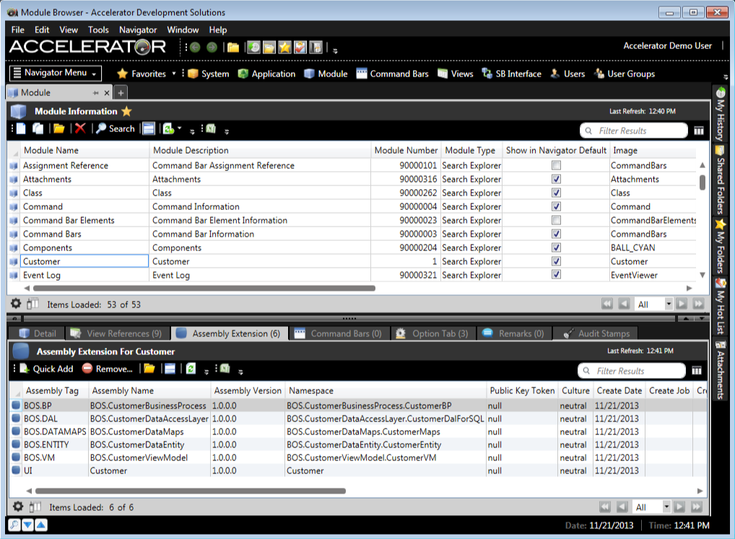Screen dimensions: 735x539
Task: Uncheck Show in Navigator for Command row
Action: pos(556,206)
